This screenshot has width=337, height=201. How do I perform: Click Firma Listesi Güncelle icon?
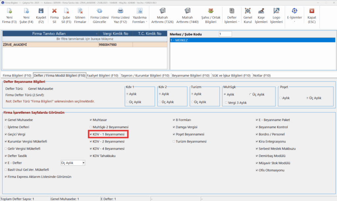[99, 11]
